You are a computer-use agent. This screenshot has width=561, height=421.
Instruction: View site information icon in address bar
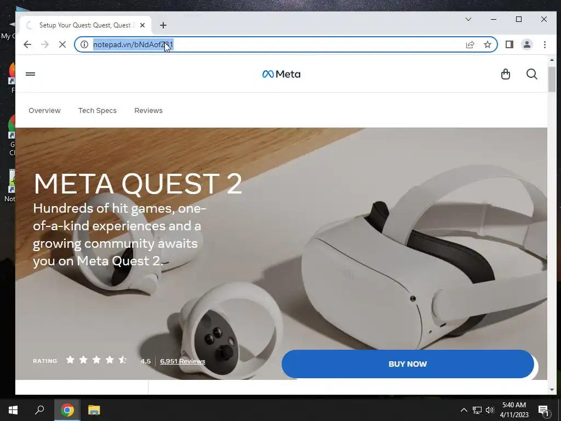point(84,44)
